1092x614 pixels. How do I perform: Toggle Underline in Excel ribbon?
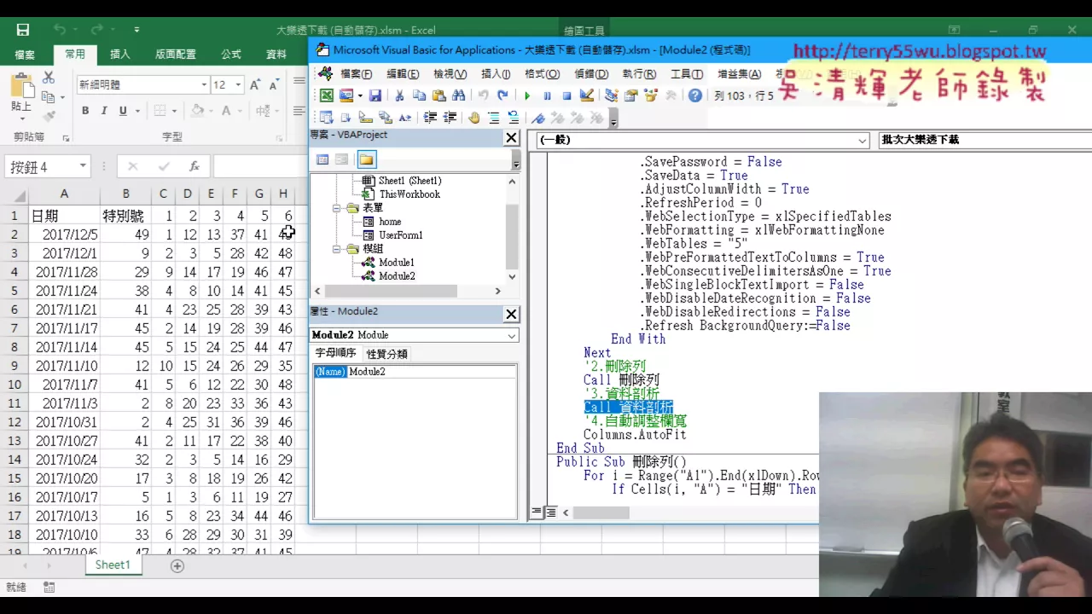click(x=123, y=111)
